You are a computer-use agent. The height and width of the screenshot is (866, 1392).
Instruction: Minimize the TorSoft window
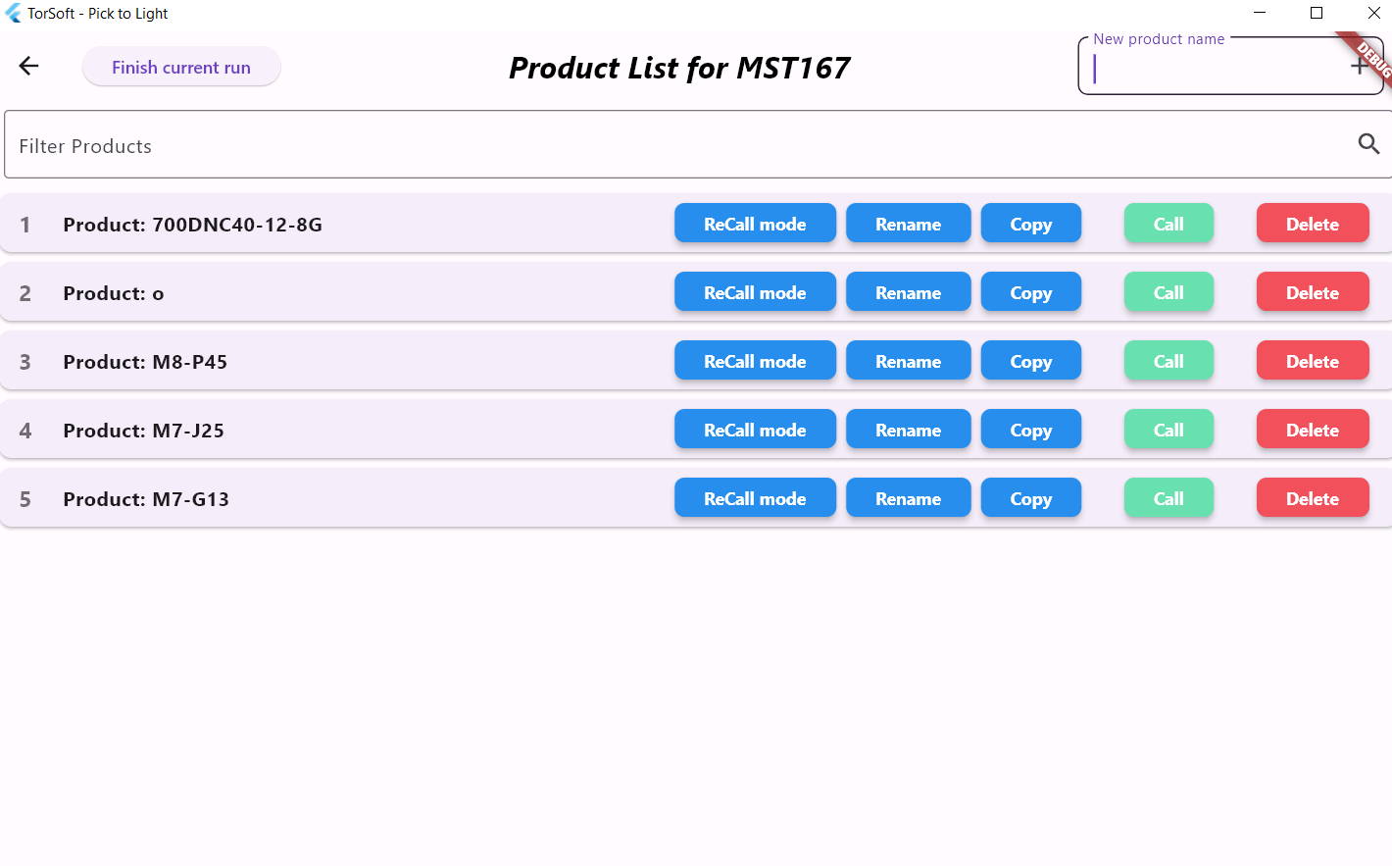pyautogui.click(x=1260, y=13)
